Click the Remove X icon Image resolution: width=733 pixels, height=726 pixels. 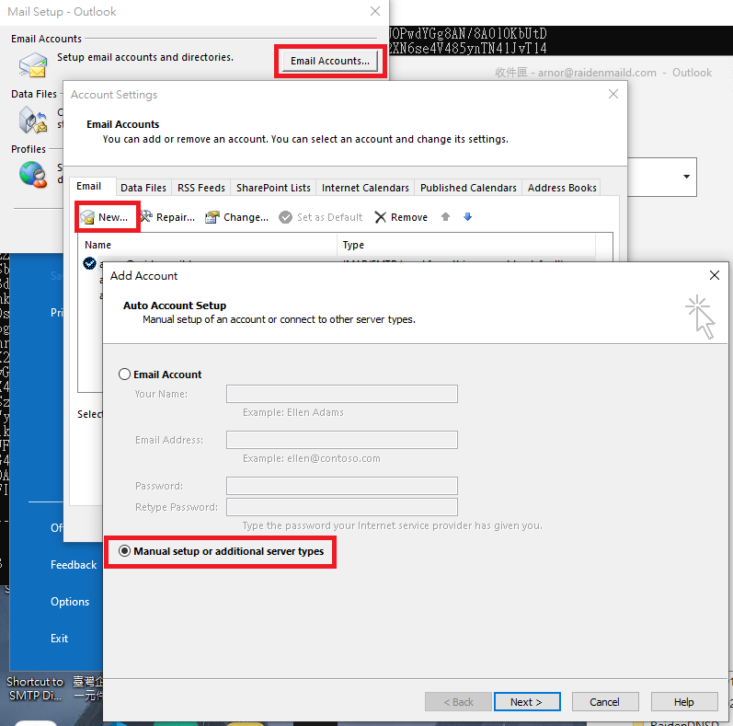pyautogui.click(x=380, y=217)
